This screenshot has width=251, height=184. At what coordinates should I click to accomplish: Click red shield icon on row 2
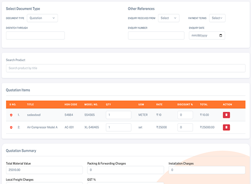pyautogui.click(x=11, y=127)
